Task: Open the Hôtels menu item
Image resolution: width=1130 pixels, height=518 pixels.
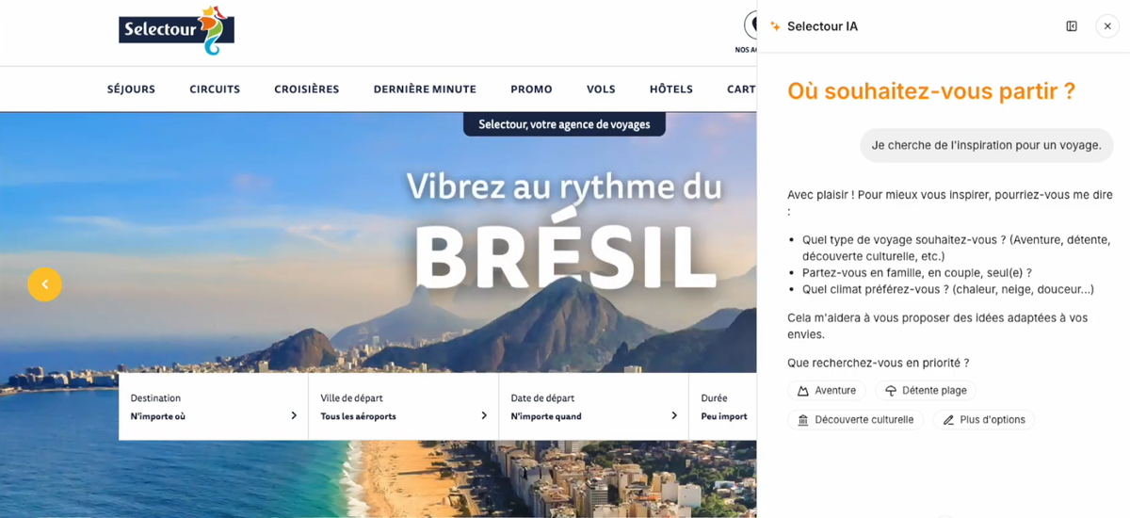Action: [x=671, y=89]
